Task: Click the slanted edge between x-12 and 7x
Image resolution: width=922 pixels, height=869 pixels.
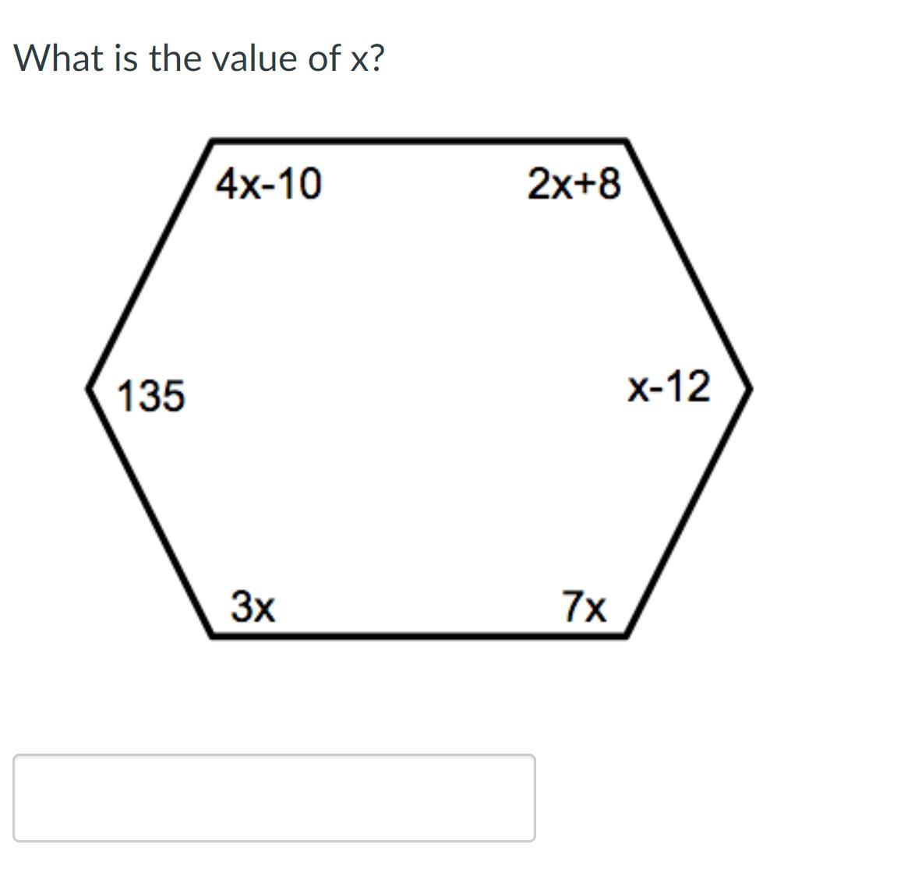Action: click(x=689, y=511)
